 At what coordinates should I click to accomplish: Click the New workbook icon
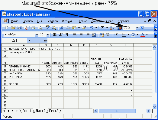pos(7,28)
